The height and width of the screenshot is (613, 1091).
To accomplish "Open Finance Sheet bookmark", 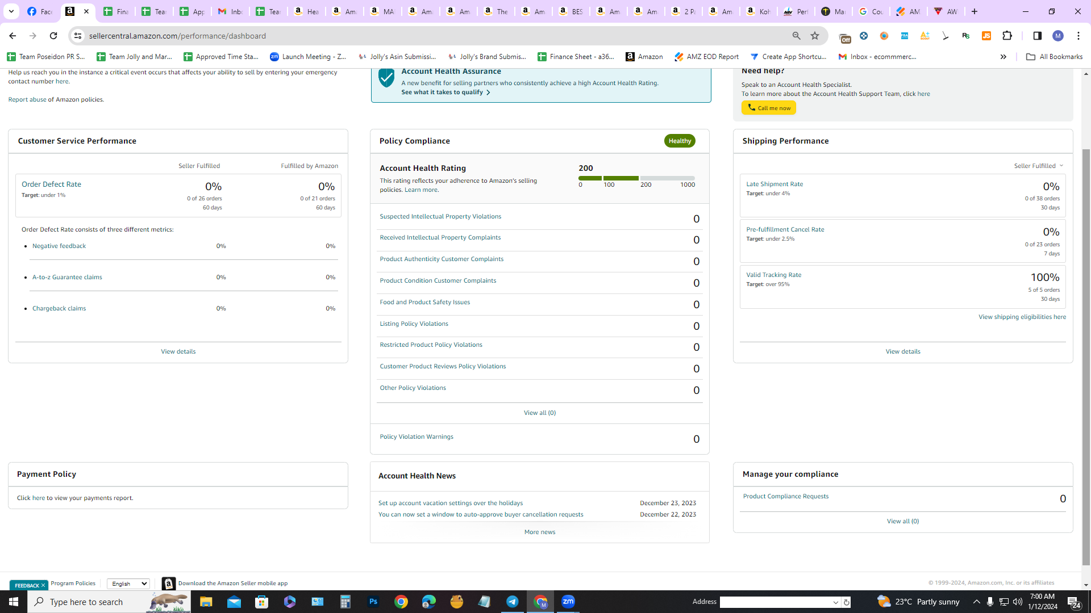I will pos(576,57).
